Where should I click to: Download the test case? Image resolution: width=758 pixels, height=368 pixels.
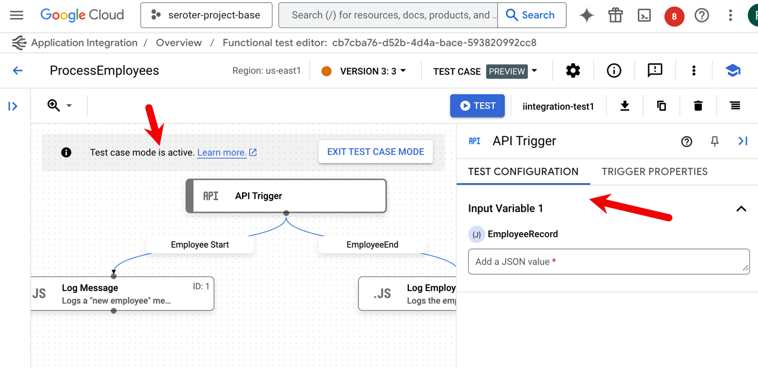pos(625,106)
